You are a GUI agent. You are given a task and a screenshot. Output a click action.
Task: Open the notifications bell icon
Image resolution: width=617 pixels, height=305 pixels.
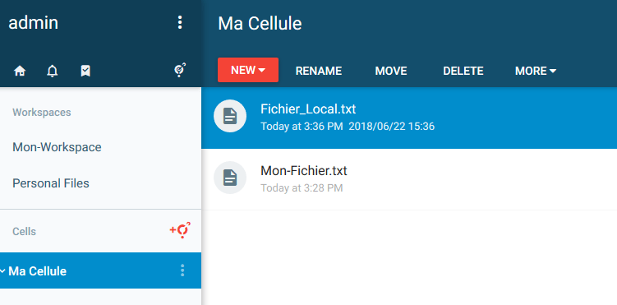tap(53, 71)
